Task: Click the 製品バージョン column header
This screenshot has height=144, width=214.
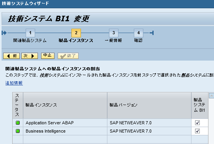Action: (149, 105)
